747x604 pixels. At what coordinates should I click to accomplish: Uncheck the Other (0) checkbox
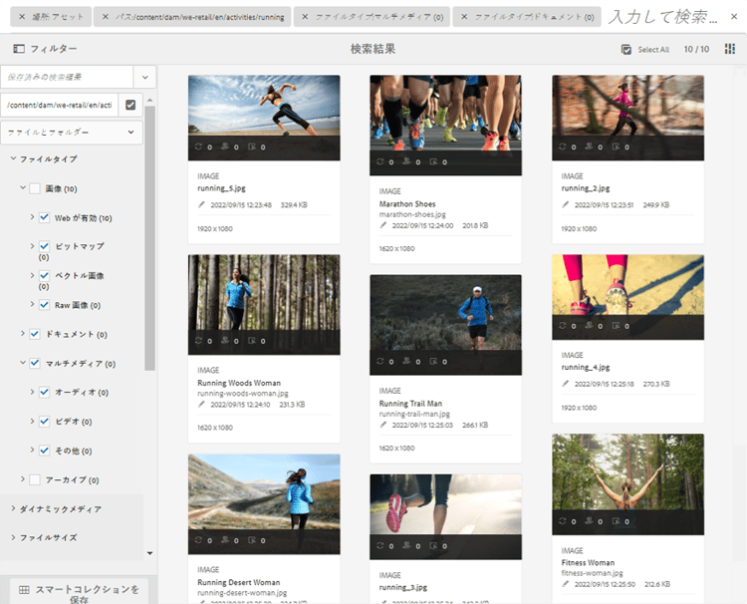click(44, 451)
